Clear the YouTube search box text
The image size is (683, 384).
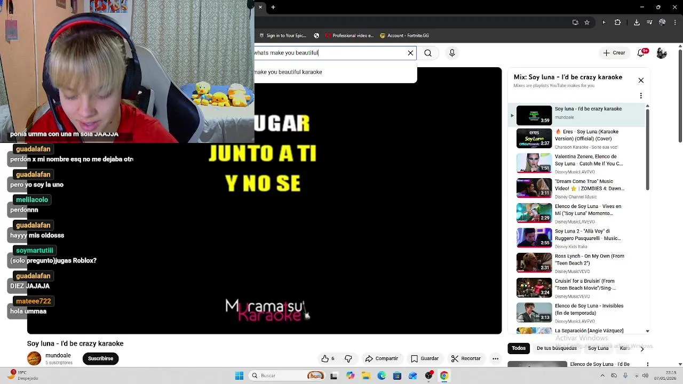click(x=410, y=53)
